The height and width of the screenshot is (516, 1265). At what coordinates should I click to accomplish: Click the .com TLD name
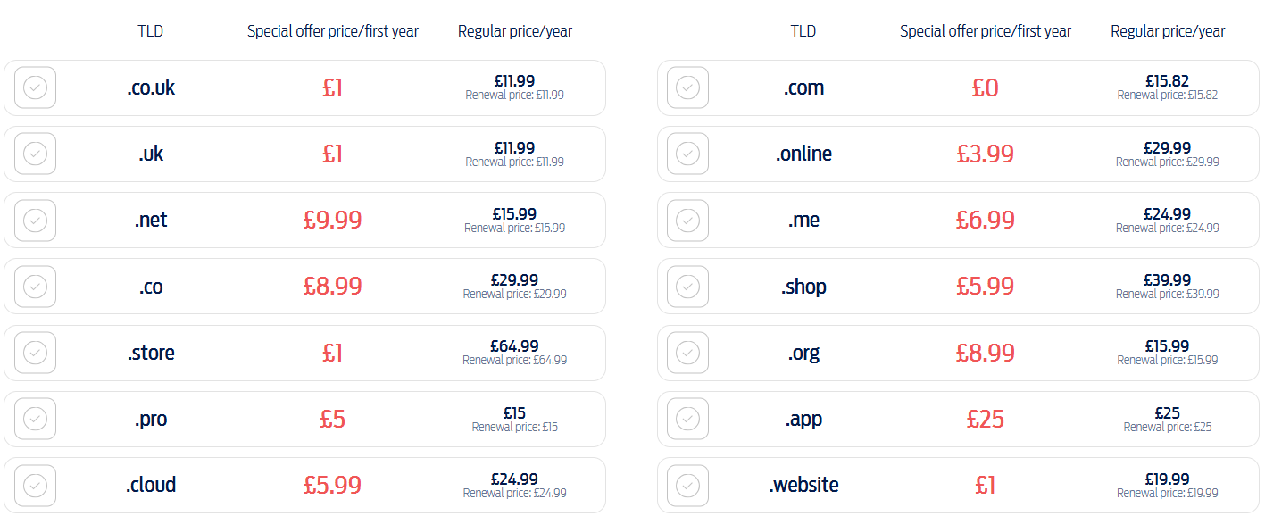point(803,87)
